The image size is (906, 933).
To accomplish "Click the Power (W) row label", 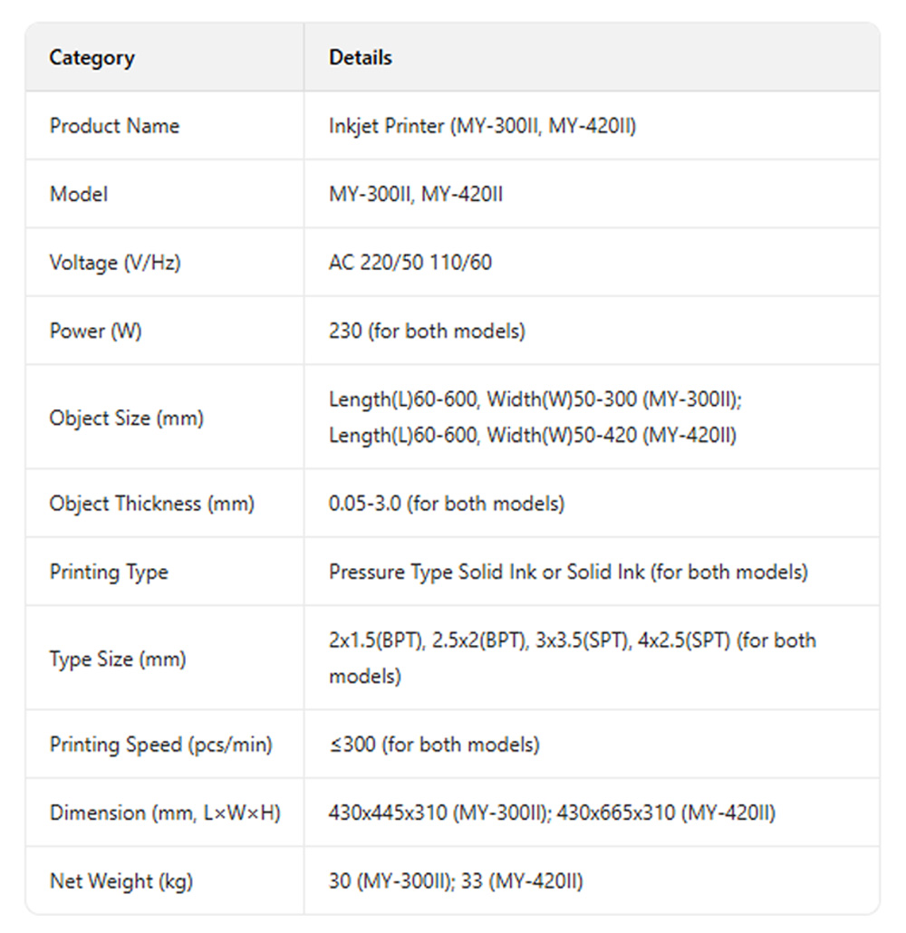I will (95, 331).
